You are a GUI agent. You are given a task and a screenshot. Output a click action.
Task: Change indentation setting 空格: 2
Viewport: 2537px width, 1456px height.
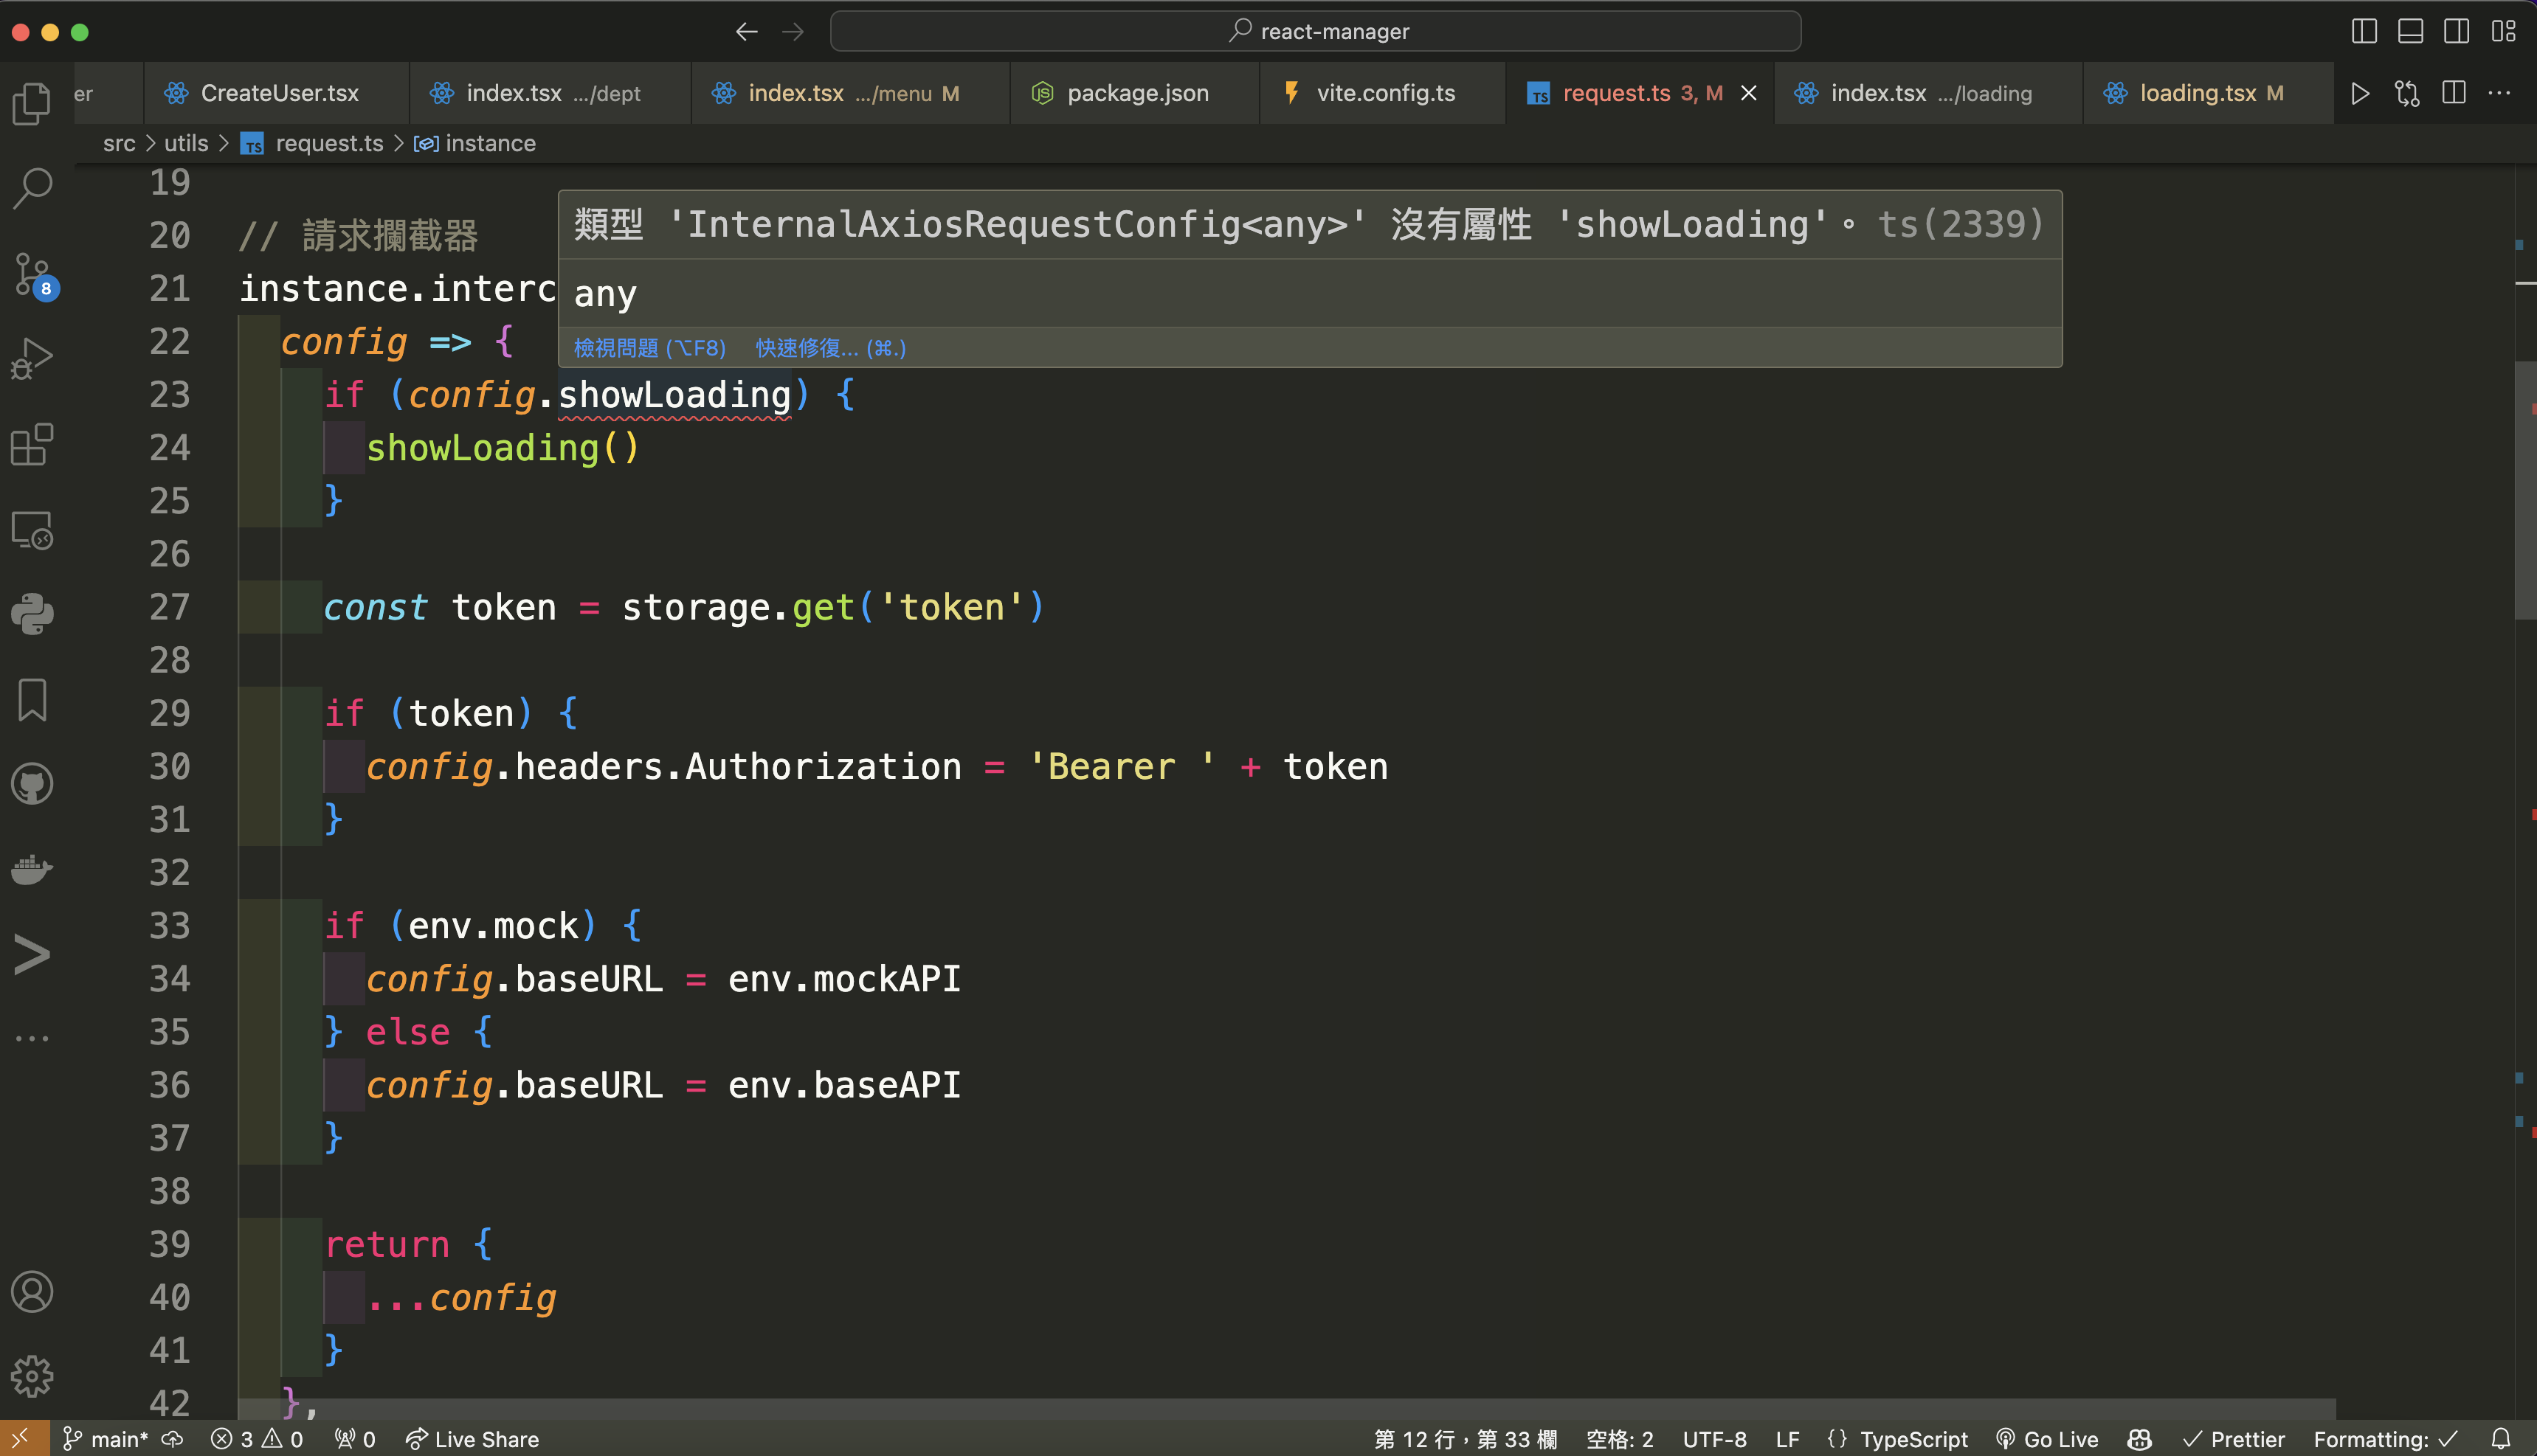(x=1620, y=1439)
